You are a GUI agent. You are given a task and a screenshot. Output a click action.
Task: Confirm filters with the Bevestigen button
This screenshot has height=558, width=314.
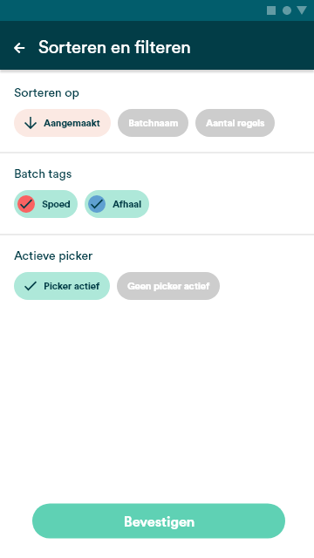(159, 521)
